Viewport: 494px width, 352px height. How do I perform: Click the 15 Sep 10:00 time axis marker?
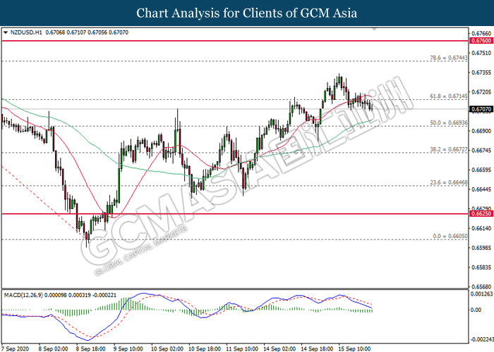[x=354, y=349]
